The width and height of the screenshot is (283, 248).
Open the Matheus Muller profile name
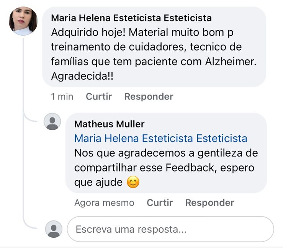pos(109,124)
